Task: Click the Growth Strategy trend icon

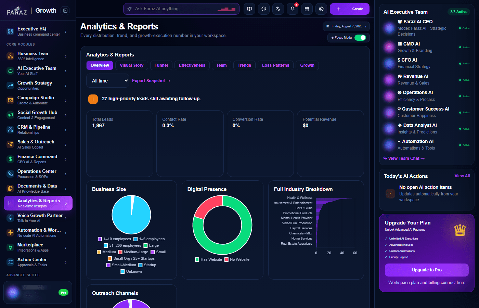Action: [x=10, y=86]
